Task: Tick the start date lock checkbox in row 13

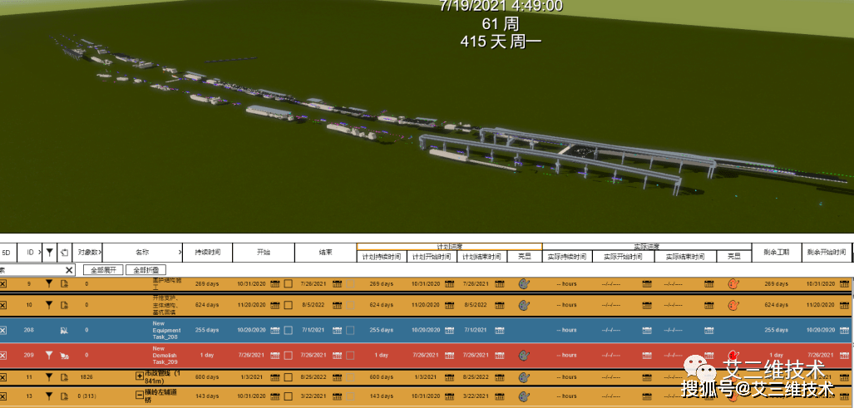Action: pos(288,396)
